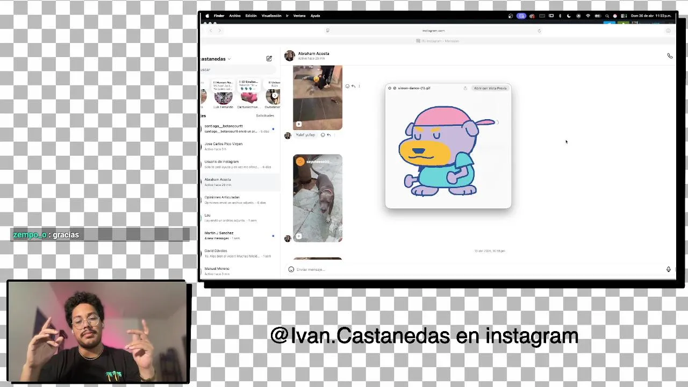This screenshot has width=688, height=387.
Task: Open chat with David Dávalos
Action: click(240, 253)
